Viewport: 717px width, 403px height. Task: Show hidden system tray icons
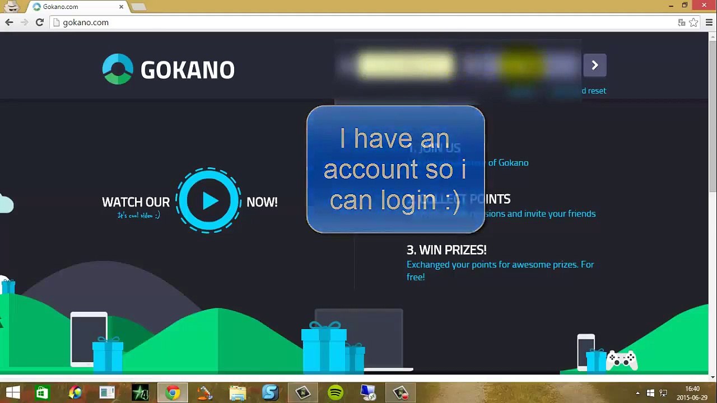click(637, 393)
